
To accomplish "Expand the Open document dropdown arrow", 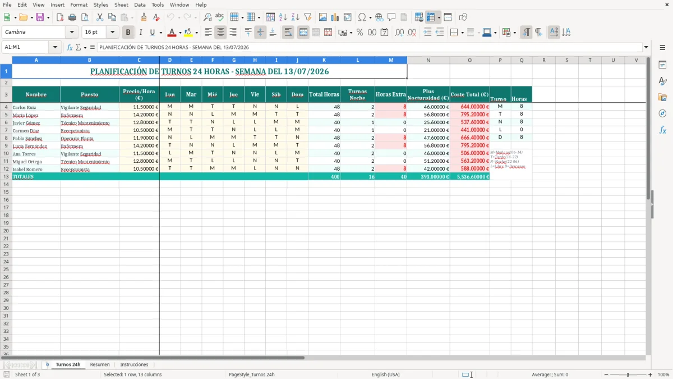I will [31, 17].
